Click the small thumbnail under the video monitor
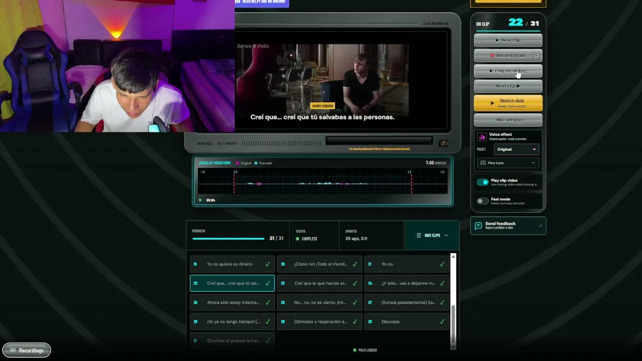 pyautogui.click(x=443, y=143)
